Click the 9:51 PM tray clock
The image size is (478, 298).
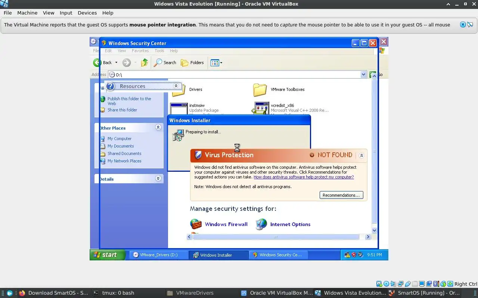(375, 255)
